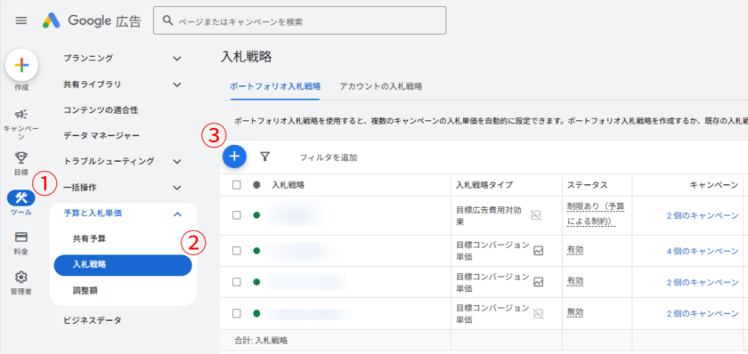
Task: Tick the select-all checkbox in table header
Action: pyautogui.click(x=237, y=185)
